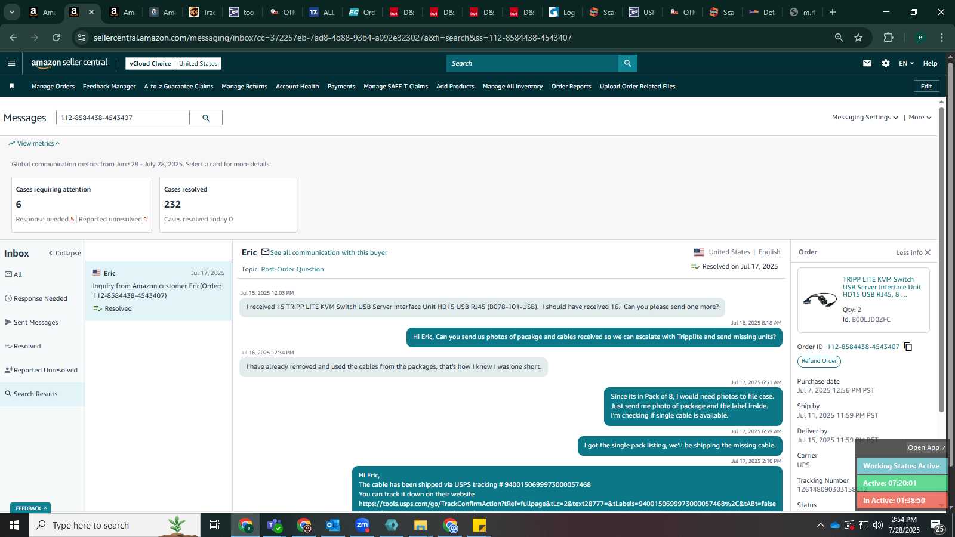Open Eric's message thread in list
The image size is (955, 537).
pos(159,291)
